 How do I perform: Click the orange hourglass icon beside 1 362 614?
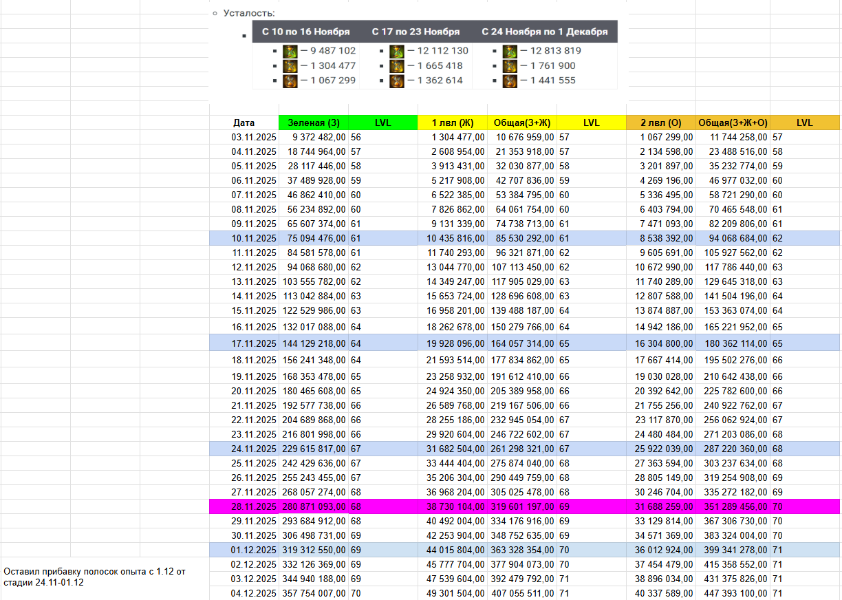point(396,81)
